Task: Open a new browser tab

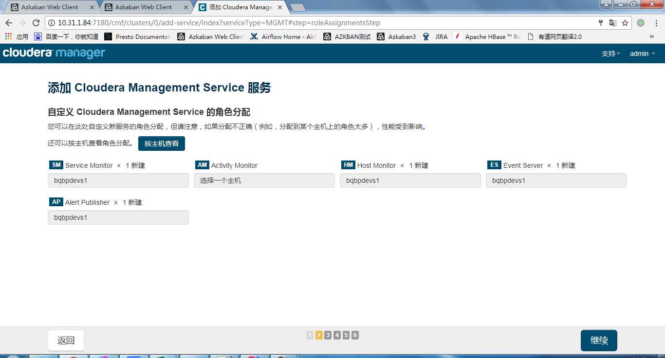Action: pos(297,7)
